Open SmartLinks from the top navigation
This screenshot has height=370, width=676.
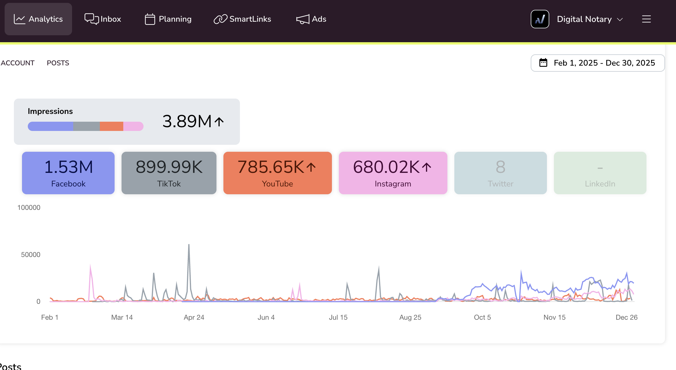tap(242, 19)
